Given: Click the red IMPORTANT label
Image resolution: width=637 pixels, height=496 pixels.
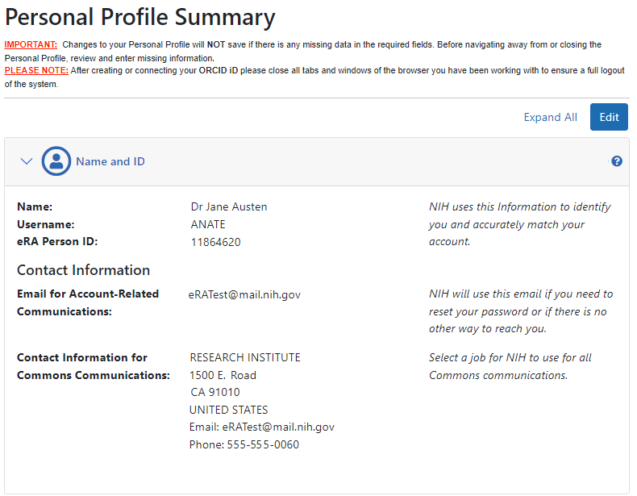Looking at the screenshot, I should [31, 45].
